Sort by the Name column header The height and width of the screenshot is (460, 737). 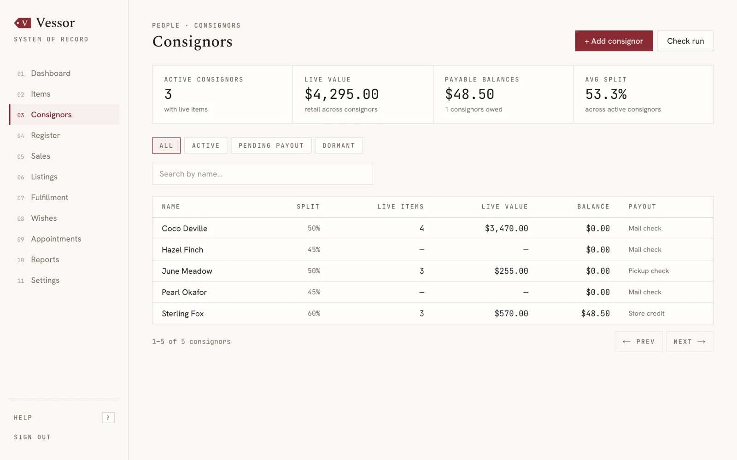pos(171,207)
